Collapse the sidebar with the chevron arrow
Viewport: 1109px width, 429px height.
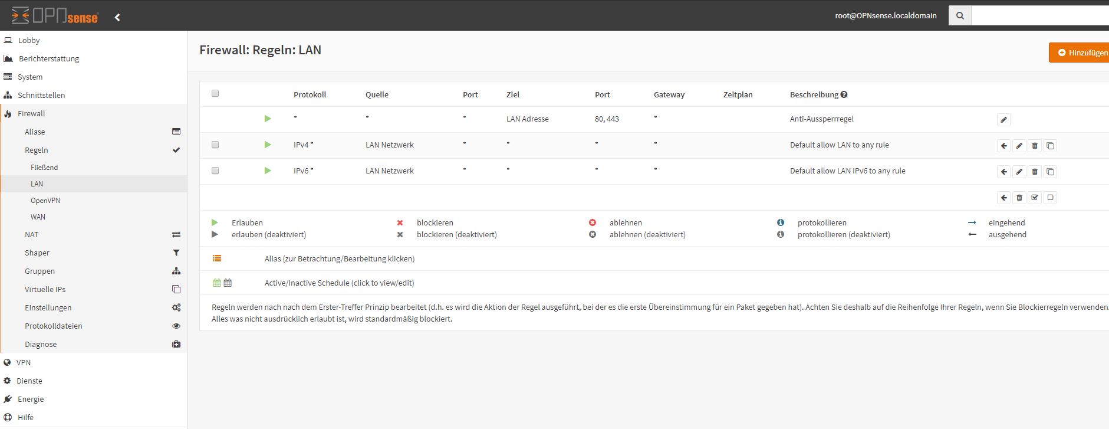tap(117, 17)
